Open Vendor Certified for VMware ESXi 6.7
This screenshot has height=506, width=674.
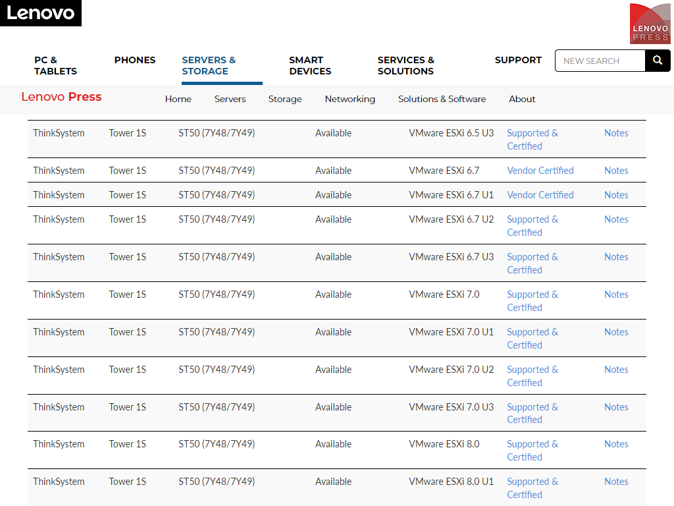pyautogui.click(x=540, y=171)
